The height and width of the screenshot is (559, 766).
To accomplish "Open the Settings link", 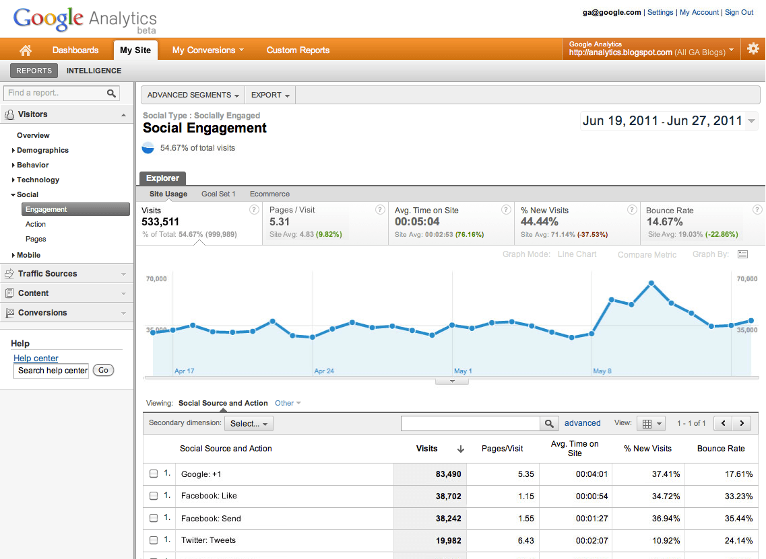I will click(660, 12).
